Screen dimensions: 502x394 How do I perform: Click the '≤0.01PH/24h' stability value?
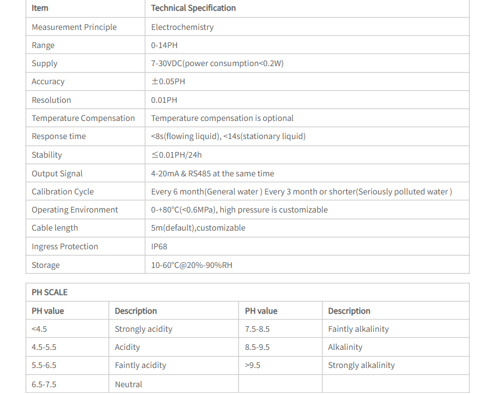click(176, 155)
